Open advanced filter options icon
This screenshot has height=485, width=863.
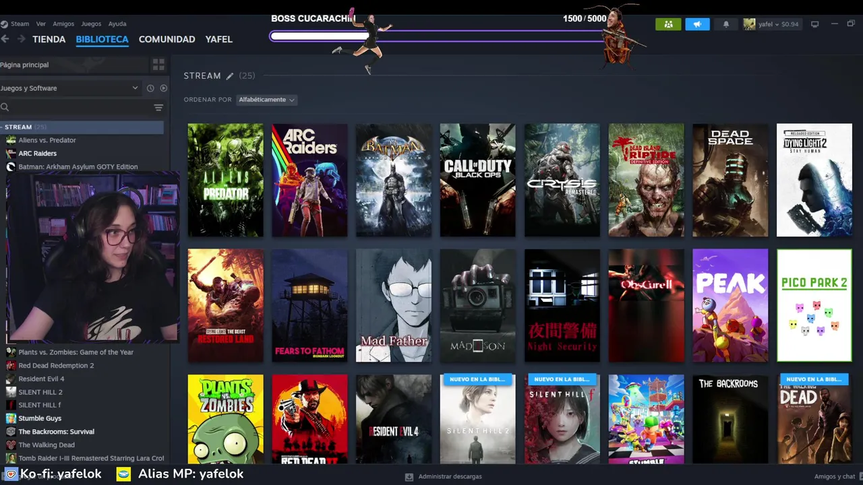[158, 107]
